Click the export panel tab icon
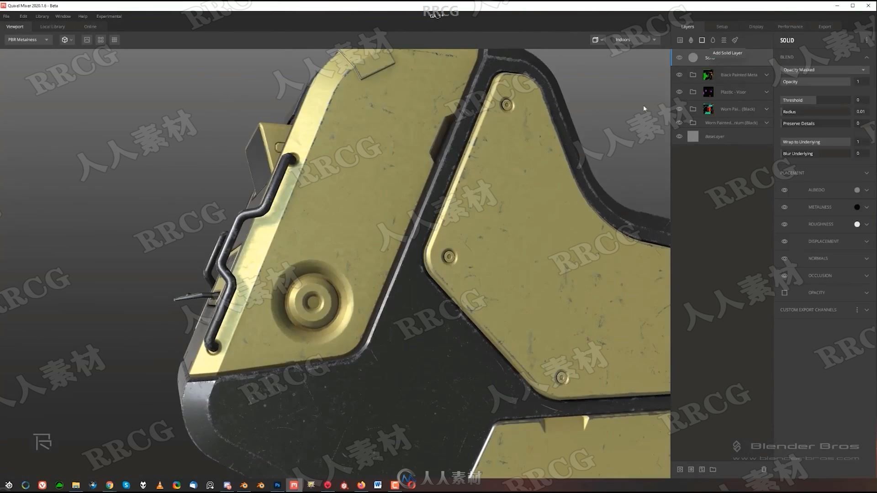Image resolution: width=877 pixels, height=493 pixels. pos(824,26)
